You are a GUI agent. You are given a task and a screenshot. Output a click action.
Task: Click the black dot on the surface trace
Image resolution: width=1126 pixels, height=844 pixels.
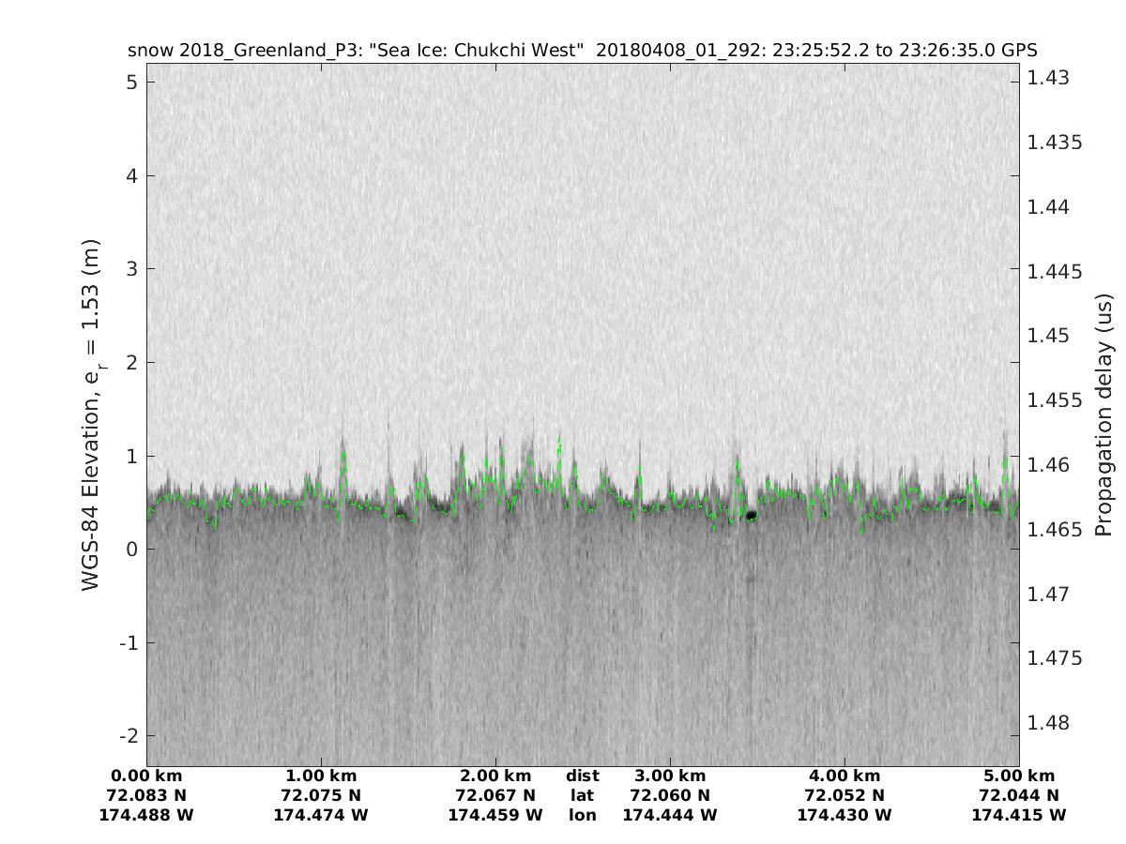pos(751,516)
